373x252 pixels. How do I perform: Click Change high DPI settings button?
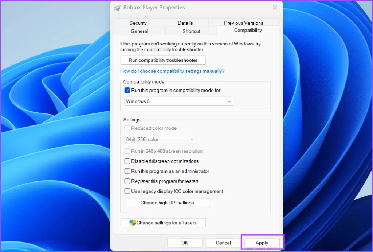pos(167,203)
